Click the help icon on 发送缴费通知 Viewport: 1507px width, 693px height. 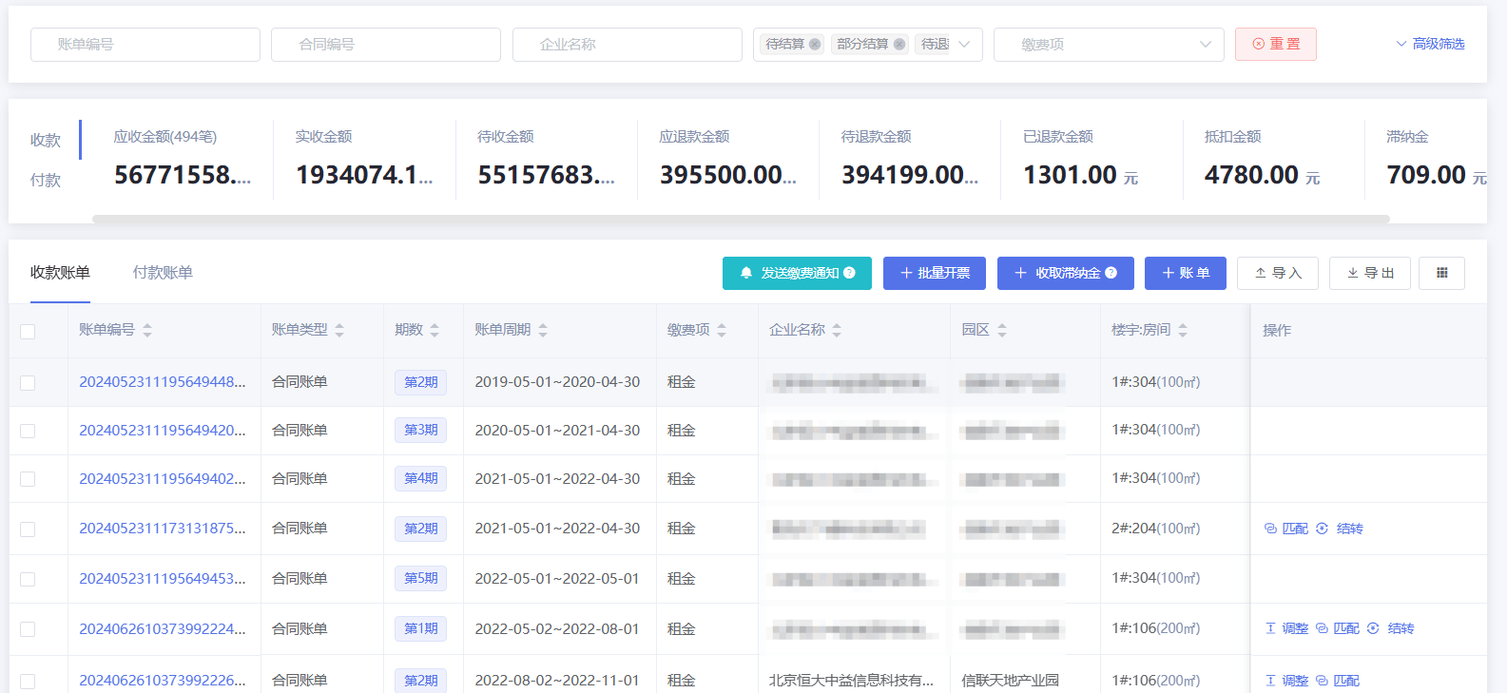point(849,273)
